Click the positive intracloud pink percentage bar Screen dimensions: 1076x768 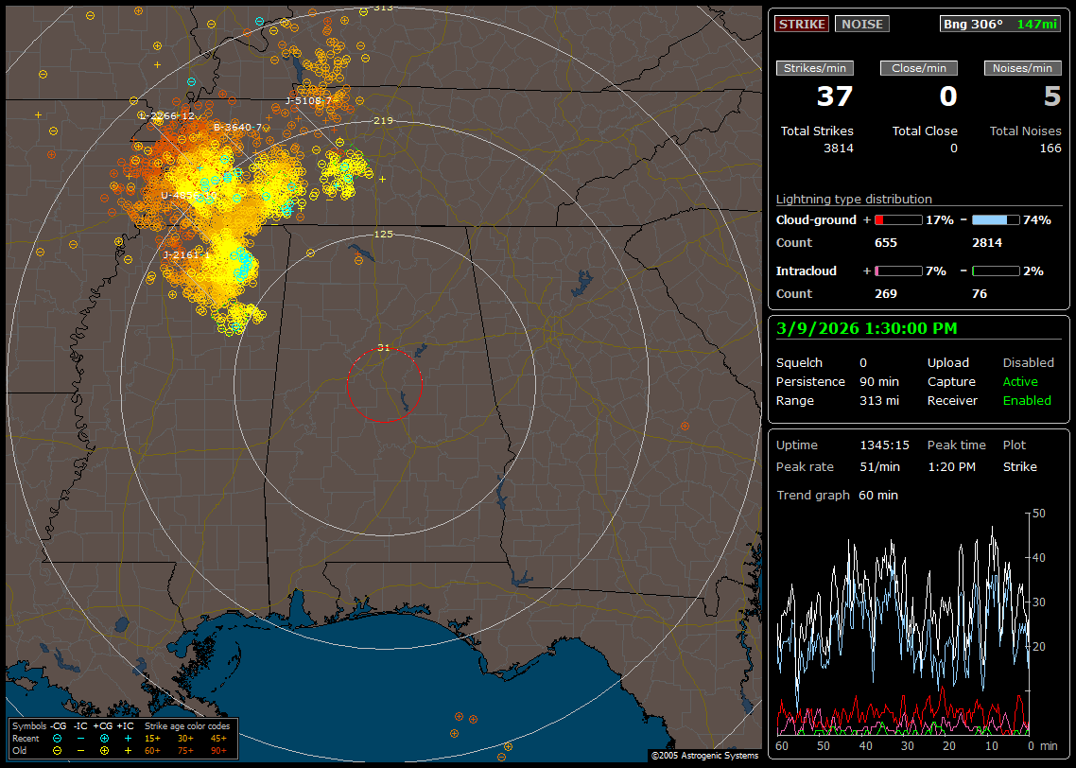click(897, 271)
